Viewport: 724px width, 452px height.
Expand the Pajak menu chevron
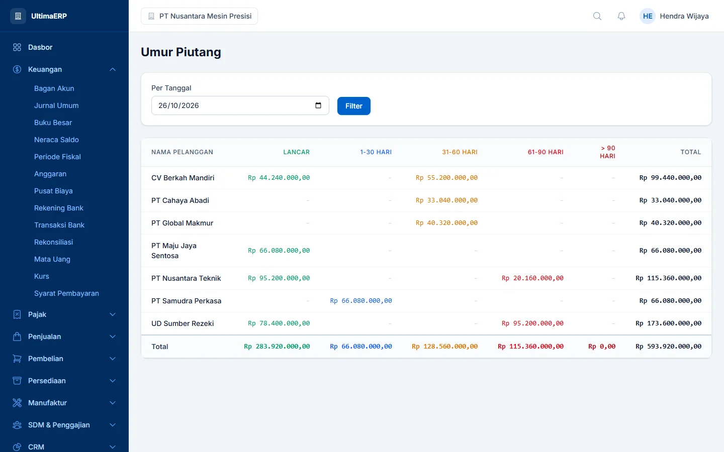(113, 314)
